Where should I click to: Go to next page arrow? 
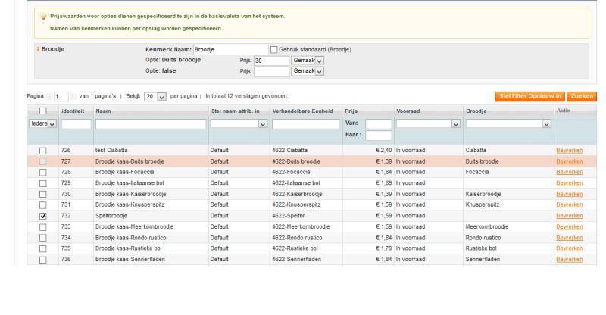73,97
